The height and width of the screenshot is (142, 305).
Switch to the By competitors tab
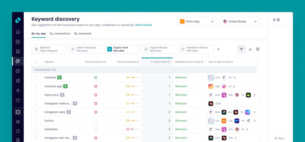tap(60, 33)
